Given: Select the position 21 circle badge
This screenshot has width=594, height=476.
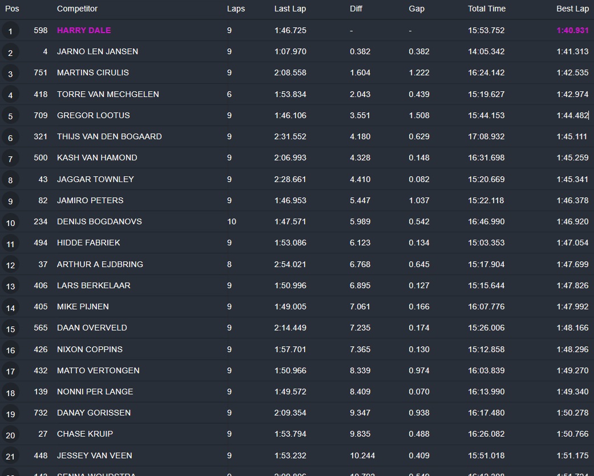Looking at the screenshot, I should (x=10, y=456).
